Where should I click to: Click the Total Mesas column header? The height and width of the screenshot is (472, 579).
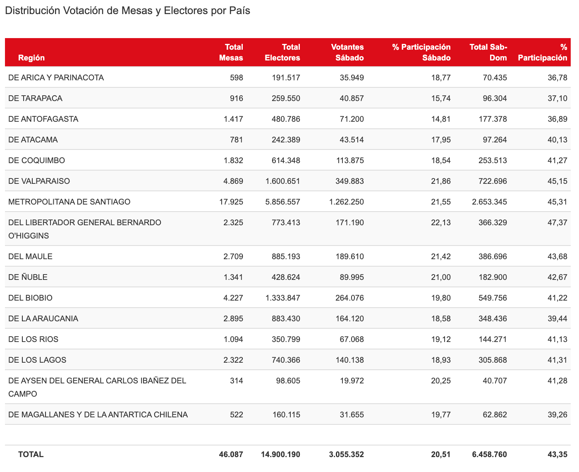(231, 52)
